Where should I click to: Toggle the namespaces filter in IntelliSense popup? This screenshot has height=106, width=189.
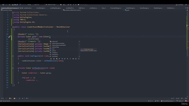click(54, 59)
